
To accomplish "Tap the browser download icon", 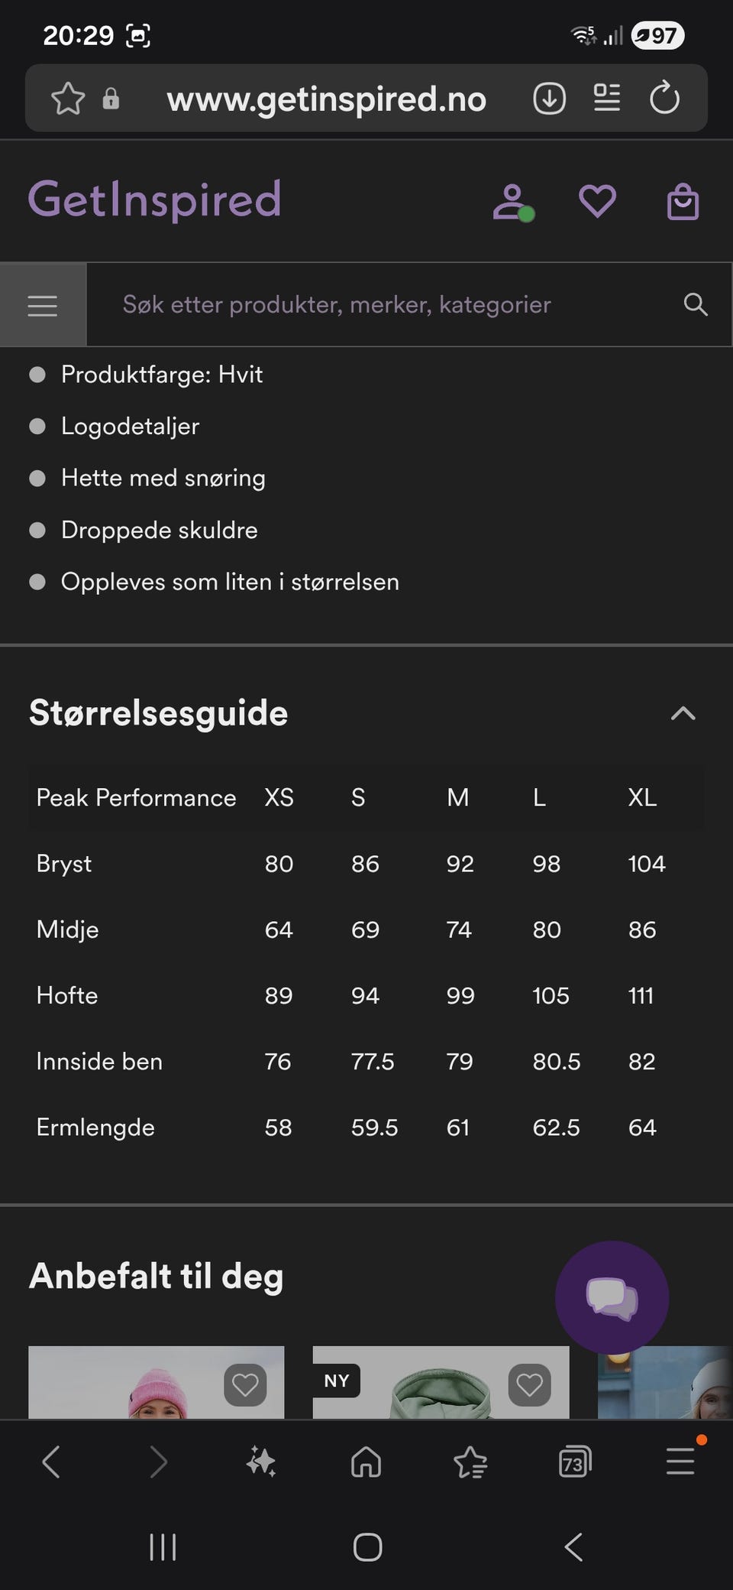I will 549,99.
